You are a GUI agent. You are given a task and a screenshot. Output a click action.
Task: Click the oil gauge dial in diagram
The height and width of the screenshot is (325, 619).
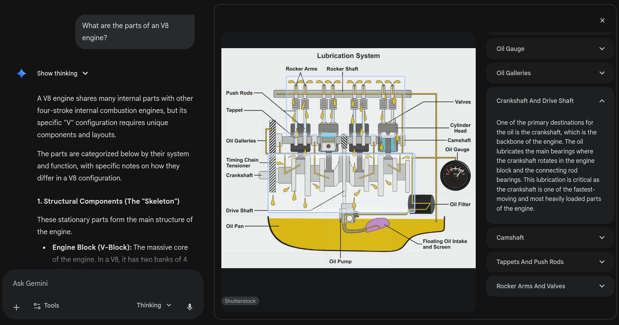coord(455,176)
